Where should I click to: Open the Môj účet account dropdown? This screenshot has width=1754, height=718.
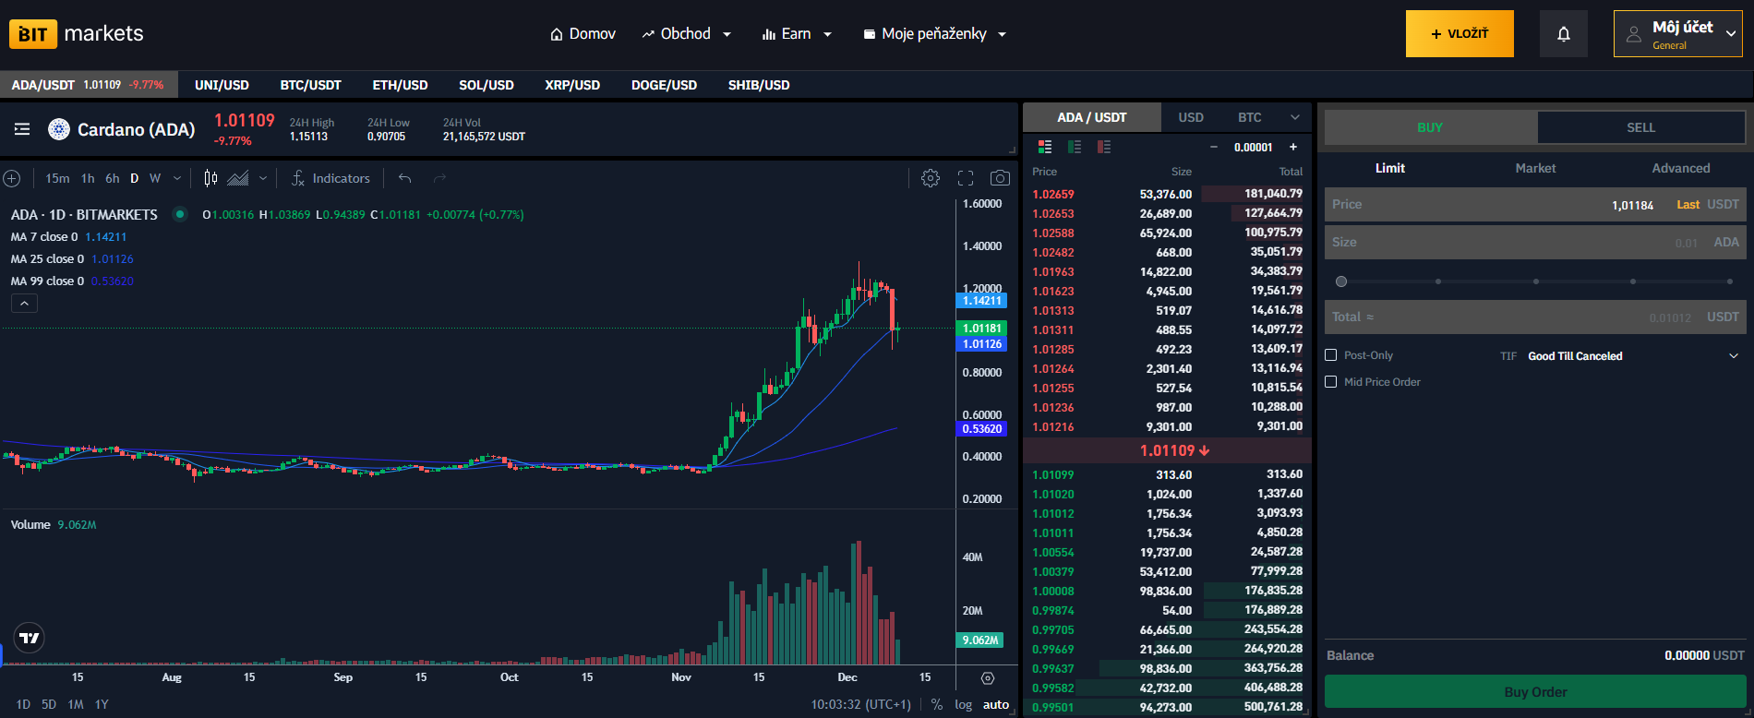[x=1677, y=34]
